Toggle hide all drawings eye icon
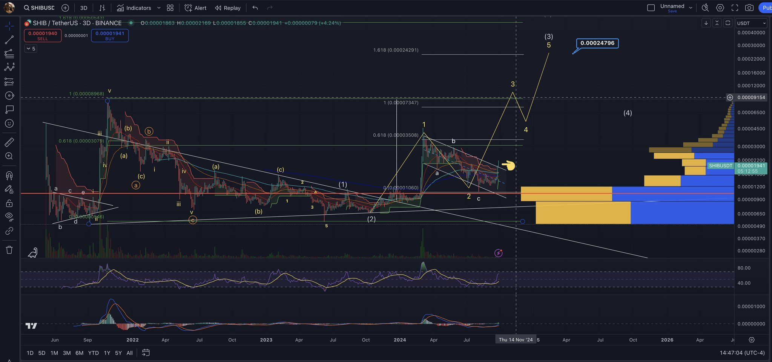 [x=9, y=217]
